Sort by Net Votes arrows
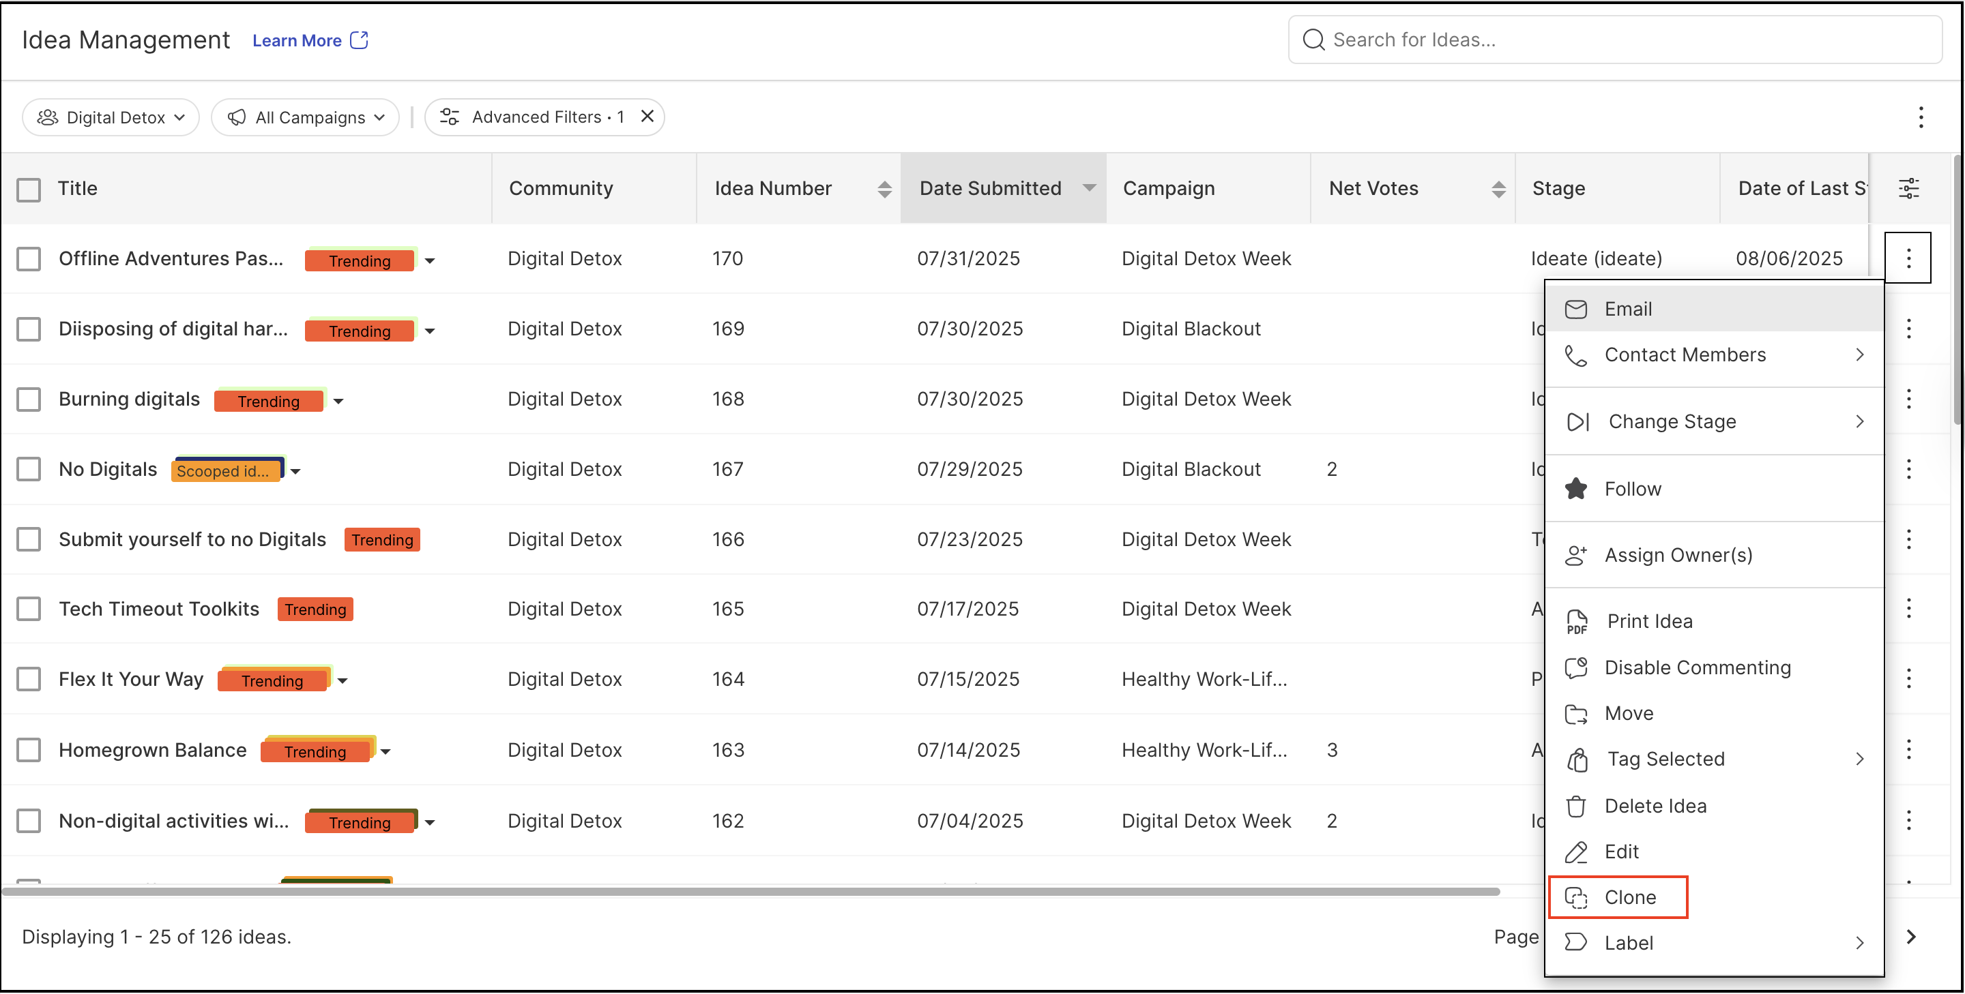 1498,189
